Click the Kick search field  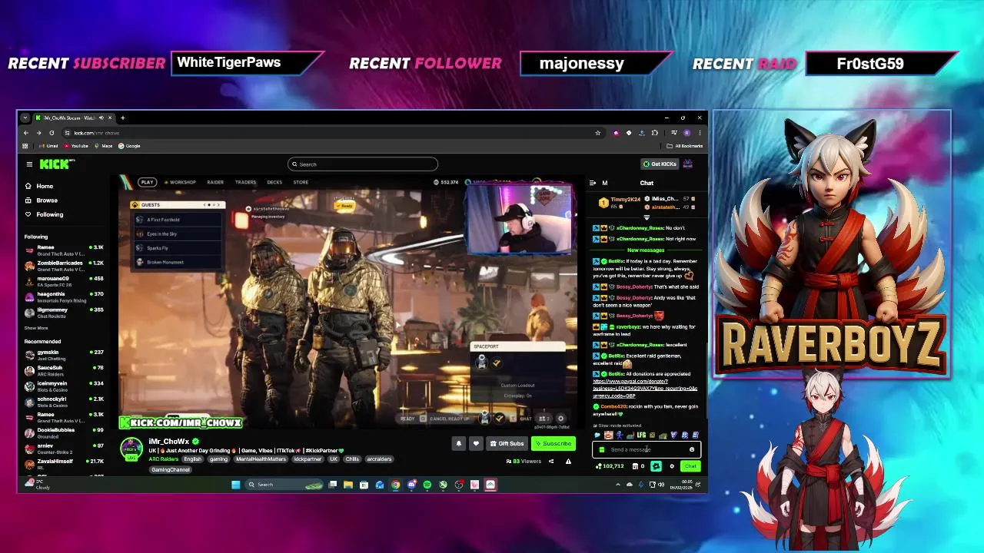[x=363, y=164]
